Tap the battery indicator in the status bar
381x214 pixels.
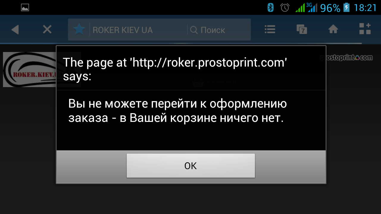[346, 7]
